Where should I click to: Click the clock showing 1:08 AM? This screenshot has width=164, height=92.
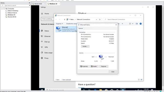pos(146,89)
